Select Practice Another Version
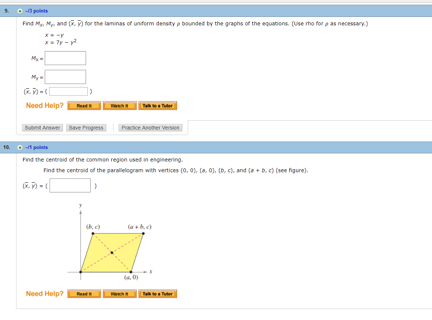Screen dimensions: 432x320 [150, 127]
